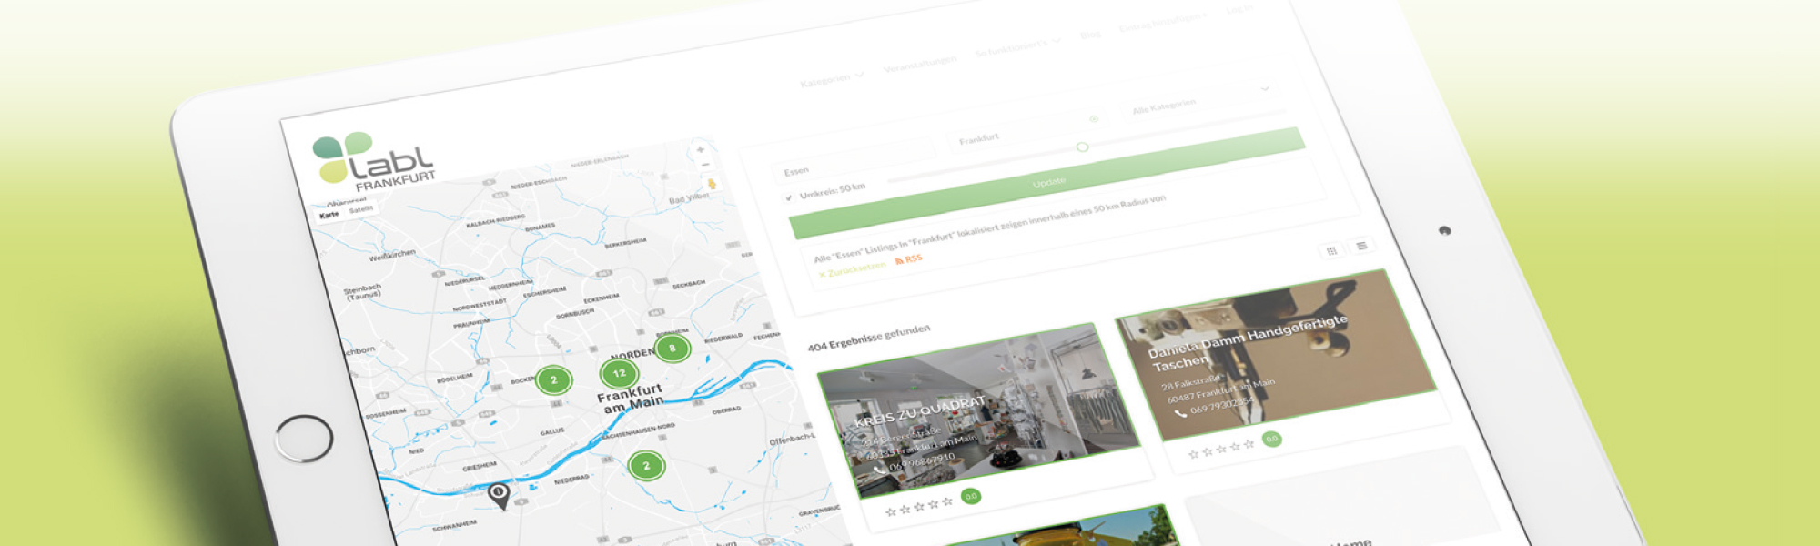Image resolution: width=1820 pixels, height=546 pixels.
Task: Adjust the radius slider handle
Action: click(1082, 147)
